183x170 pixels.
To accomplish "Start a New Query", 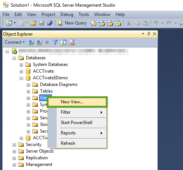I will (72, 23).
